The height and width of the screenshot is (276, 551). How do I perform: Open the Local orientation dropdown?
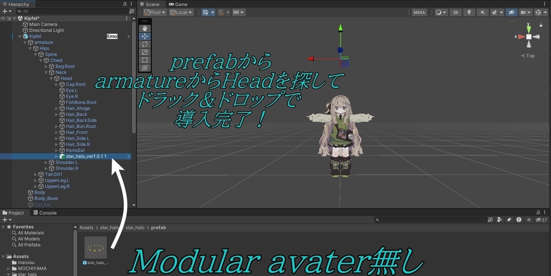[181, 12]
